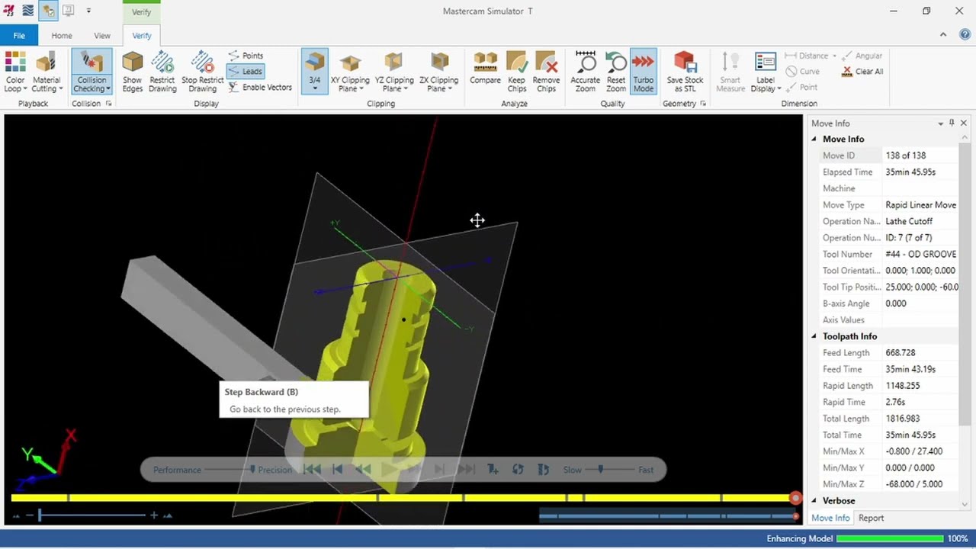Click the Curve dimension button
The width and height of the screenshot is (976, 549).
(x=802, y=72)
